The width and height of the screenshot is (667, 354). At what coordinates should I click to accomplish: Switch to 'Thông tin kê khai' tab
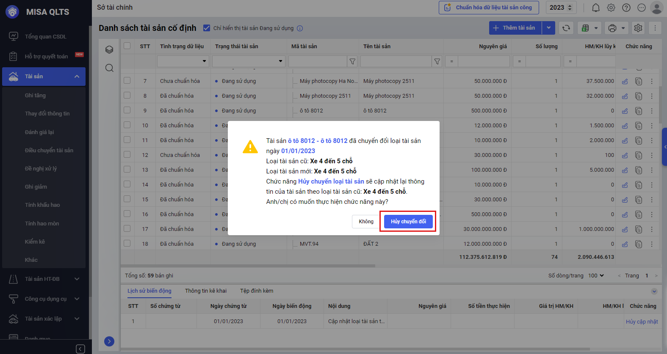tap(206, 291)
